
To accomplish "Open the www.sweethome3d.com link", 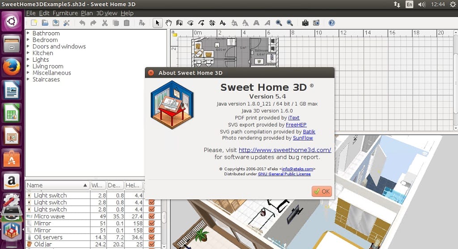I will point(285,150).
